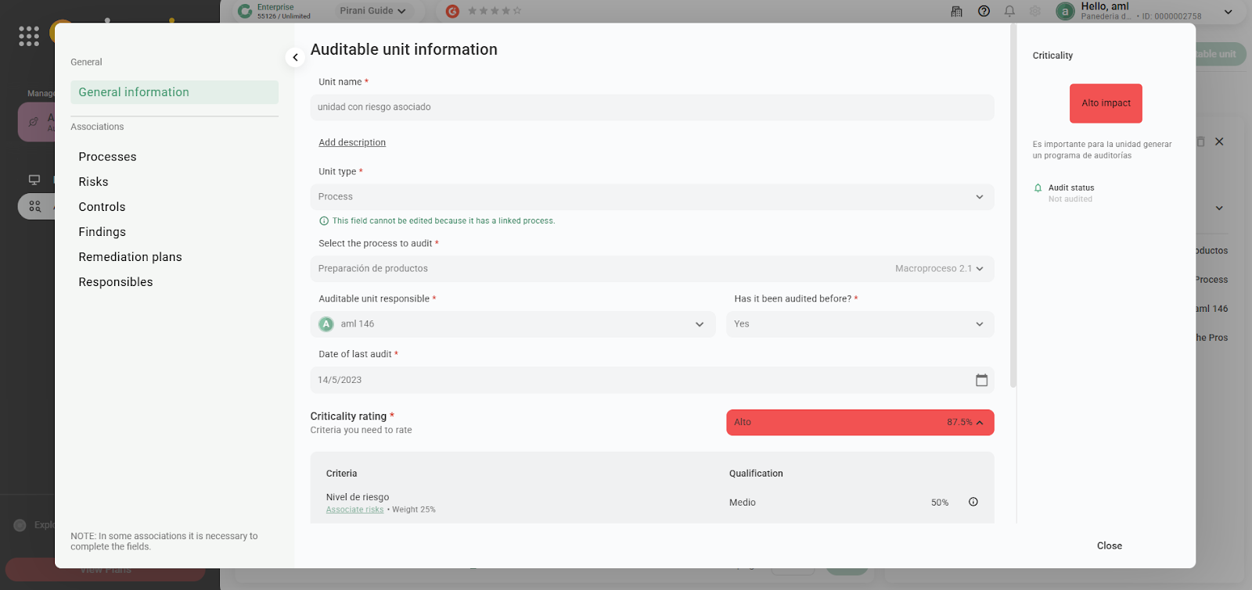Click the organization building icon
This screenshot has width=1252, height=590.
(956, 11)
